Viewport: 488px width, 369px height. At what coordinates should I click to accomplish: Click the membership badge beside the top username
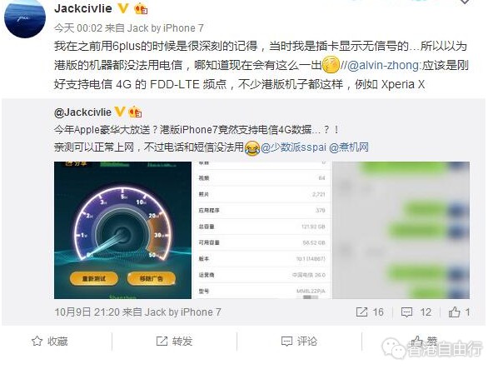(141, 8)
